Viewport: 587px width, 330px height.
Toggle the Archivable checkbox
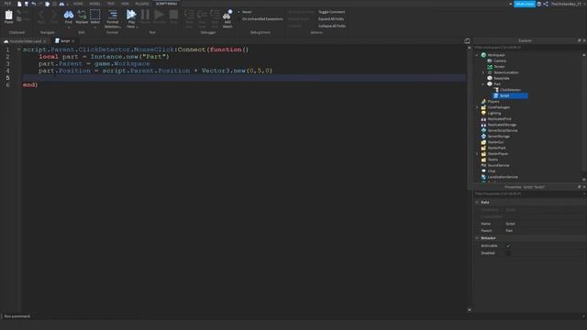pos(508,246)
